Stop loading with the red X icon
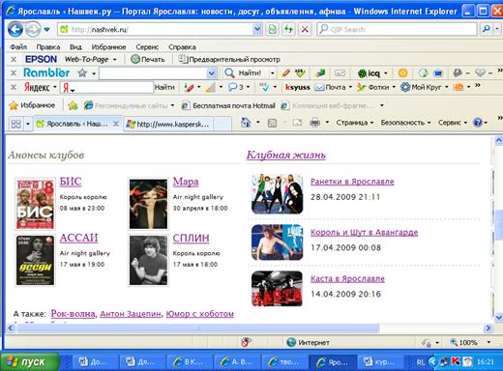Viewport: 503px width, 371px height. 305,30
